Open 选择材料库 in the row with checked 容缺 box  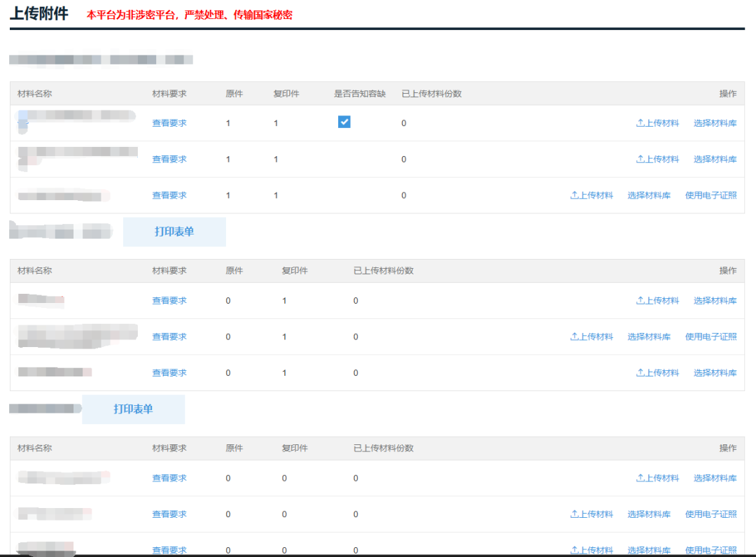[715, 123]
